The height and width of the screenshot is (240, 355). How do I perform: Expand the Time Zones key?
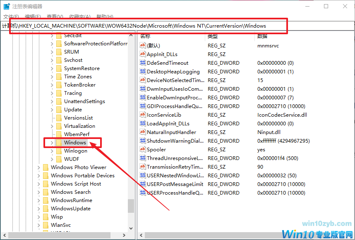point(52,77)
